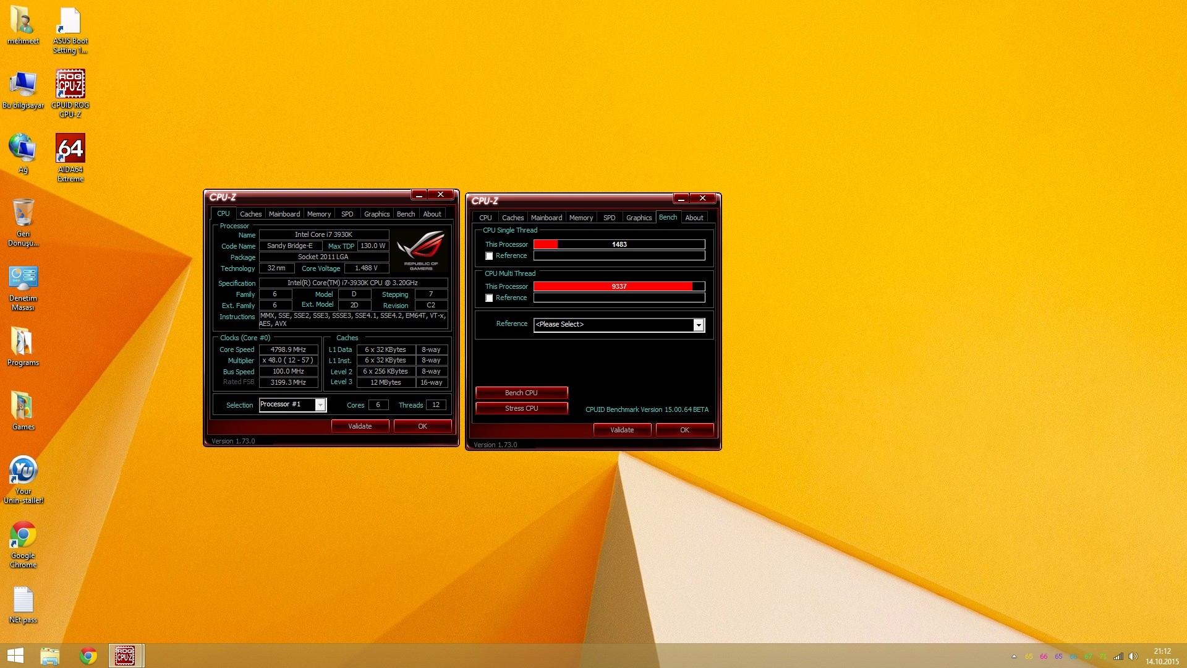Launch CPUID ROG CPU-Z desktop shortcut
This screenshot has height=668, width=1187.
70,93
